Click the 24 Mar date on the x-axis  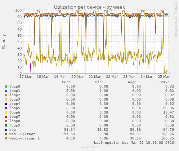coord(147,77)
